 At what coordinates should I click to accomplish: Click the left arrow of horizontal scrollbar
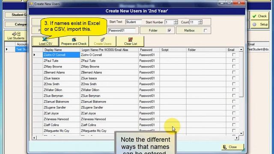pyautogui.click(x=34, y=138)
